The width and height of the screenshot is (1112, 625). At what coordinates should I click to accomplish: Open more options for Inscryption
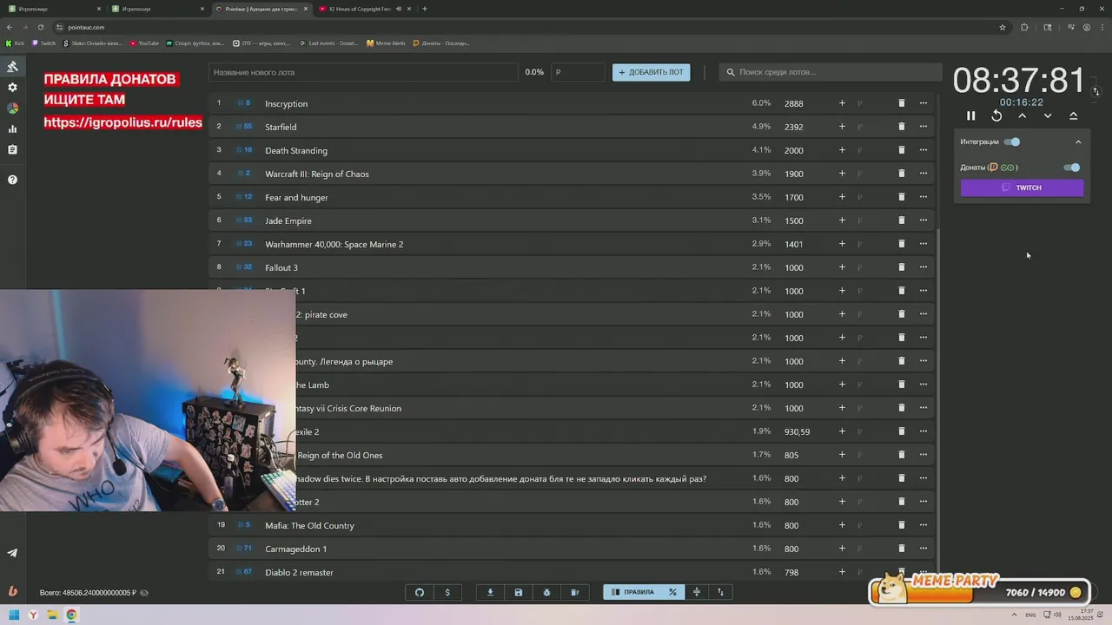923,103
